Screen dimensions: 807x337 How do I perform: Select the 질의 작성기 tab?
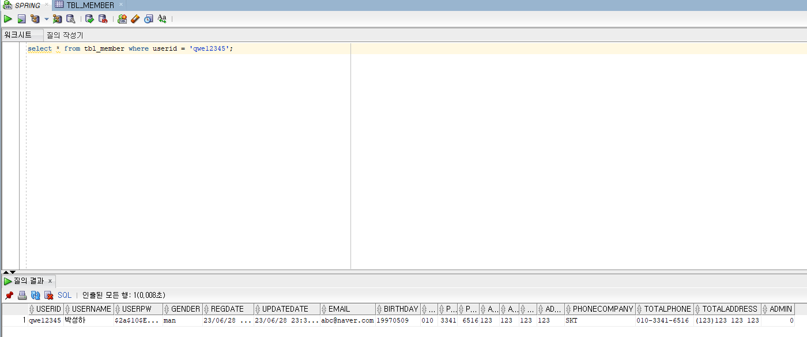[x=65, y=35]
